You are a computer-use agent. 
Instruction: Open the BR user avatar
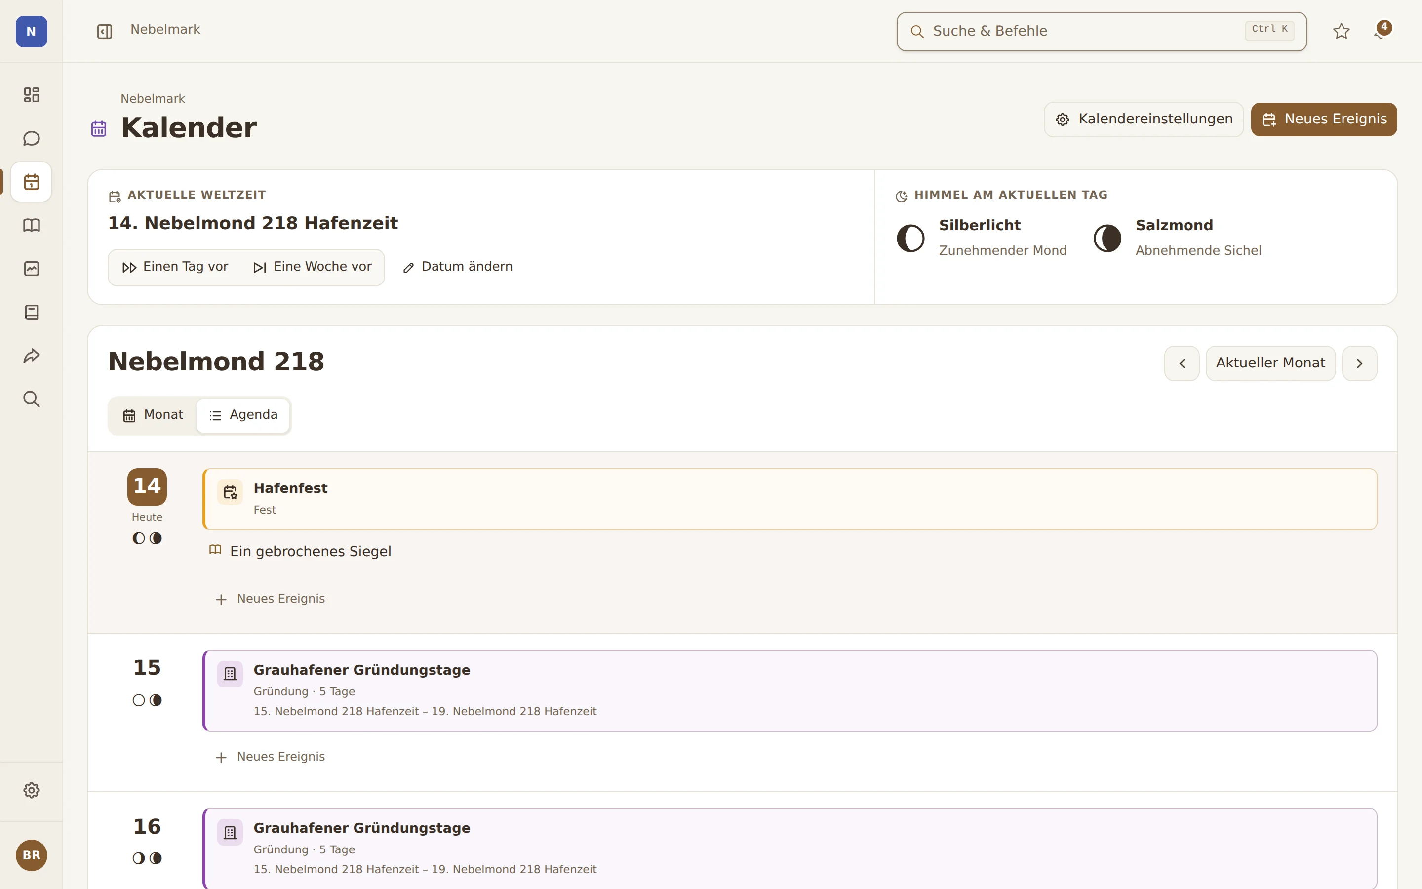coord(31,855)
